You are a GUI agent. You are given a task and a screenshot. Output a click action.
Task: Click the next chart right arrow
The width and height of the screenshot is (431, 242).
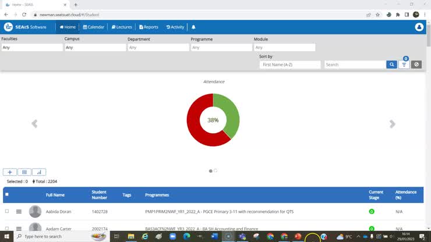[392, 124]
